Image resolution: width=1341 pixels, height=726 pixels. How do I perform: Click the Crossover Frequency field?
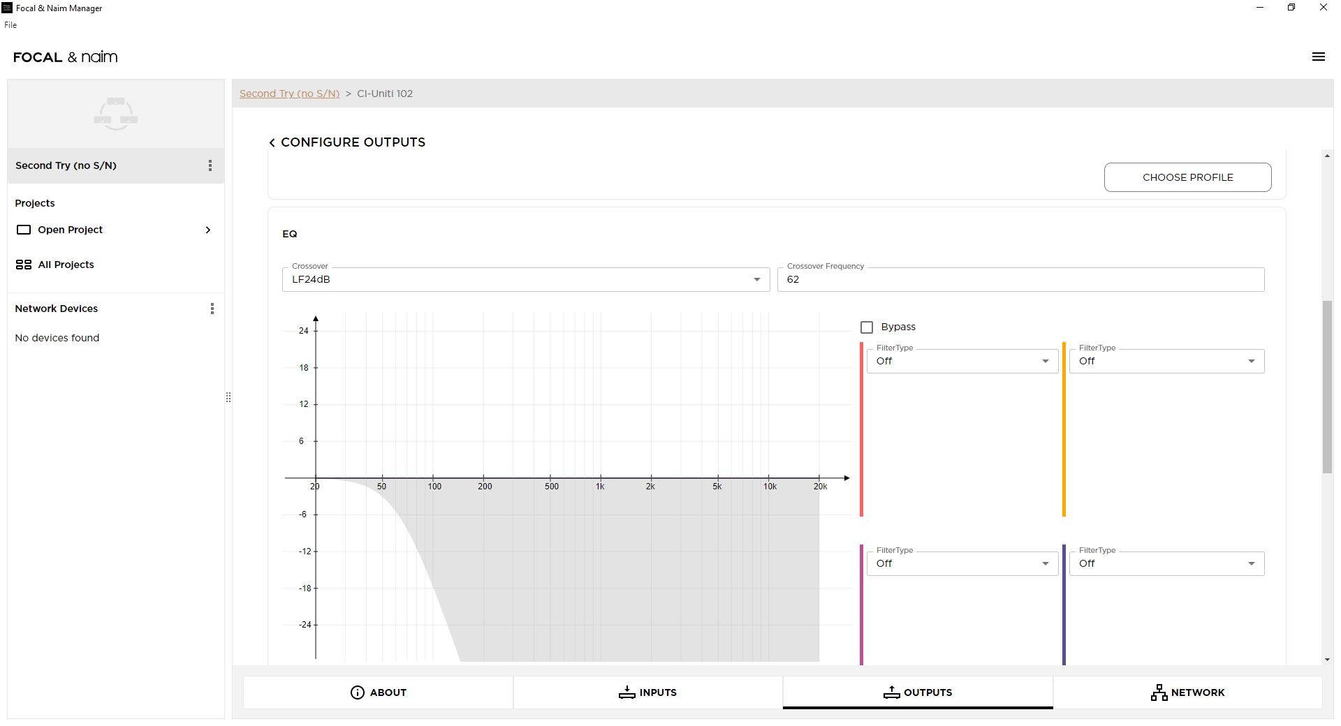[1020, 279]
